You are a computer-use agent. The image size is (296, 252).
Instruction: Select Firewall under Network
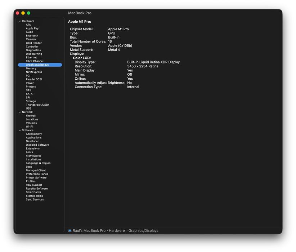(31, 116)
